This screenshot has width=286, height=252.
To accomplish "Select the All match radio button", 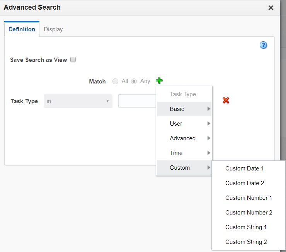I will [115, 81].
